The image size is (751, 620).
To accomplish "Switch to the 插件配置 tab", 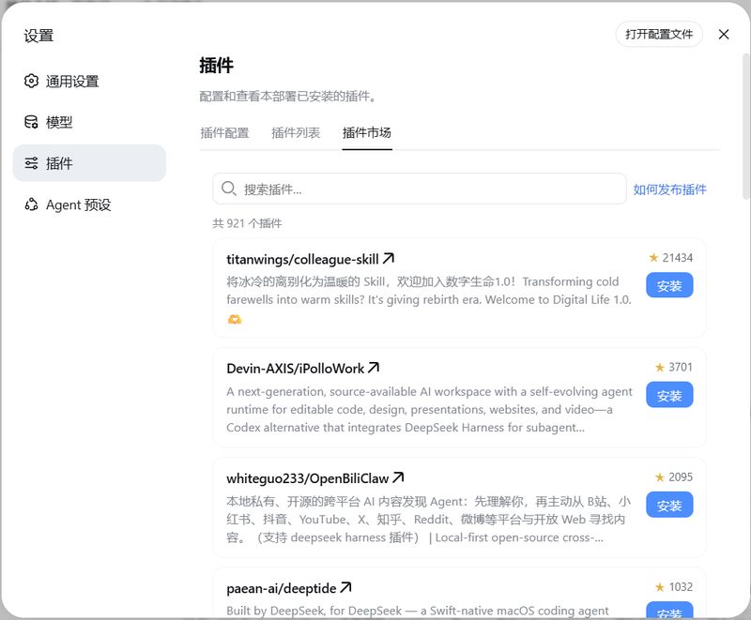I will point(224,132).
